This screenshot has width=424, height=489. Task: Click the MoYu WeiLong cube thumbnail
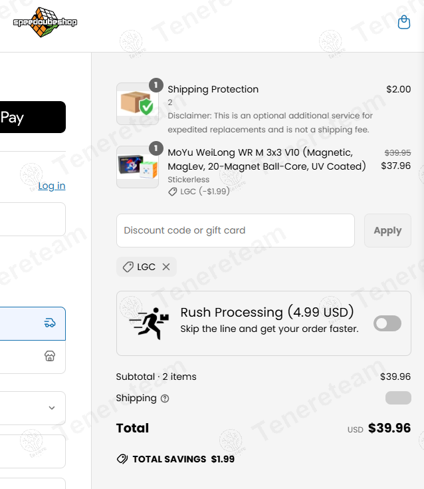137,167
